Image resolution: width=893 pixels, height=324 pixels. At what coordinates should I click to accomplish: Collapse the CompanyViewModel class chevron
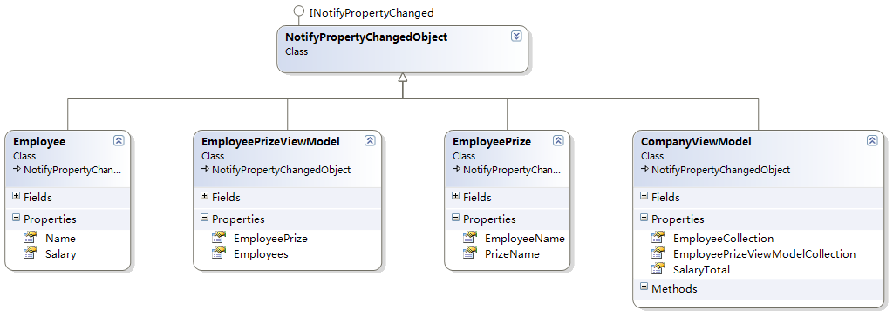(872, 140)
